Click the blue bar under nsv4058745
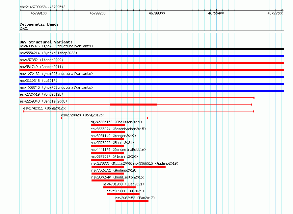 point(151,91)
